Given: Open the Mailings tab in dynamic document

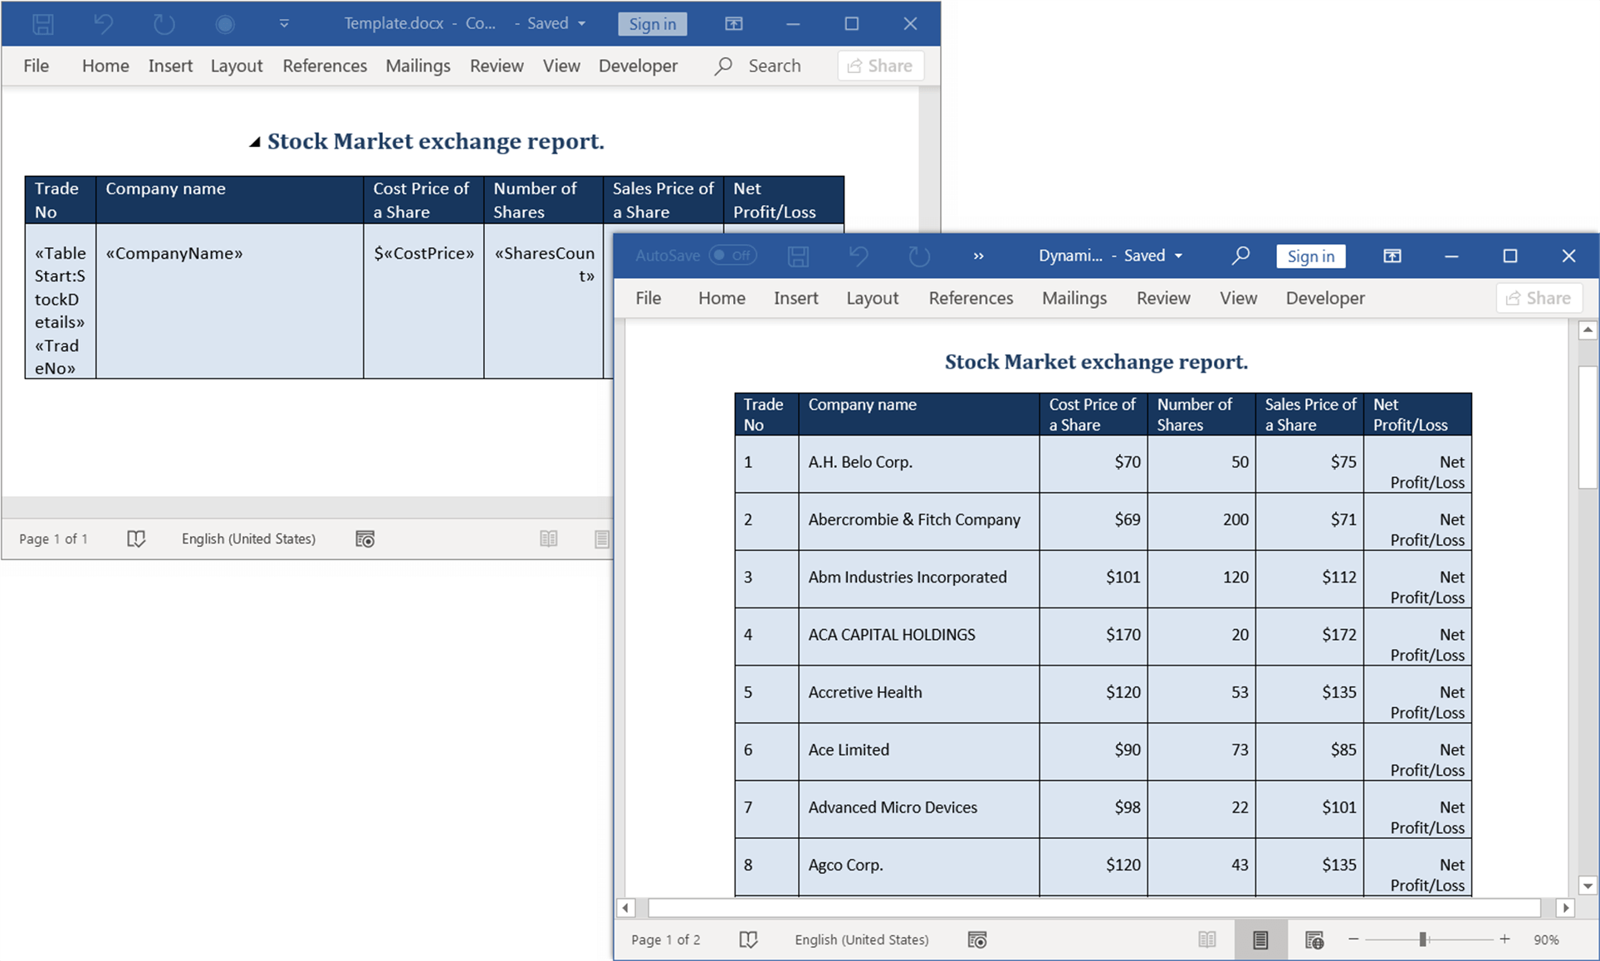Looking at the screenshot, I should 1074,300.
